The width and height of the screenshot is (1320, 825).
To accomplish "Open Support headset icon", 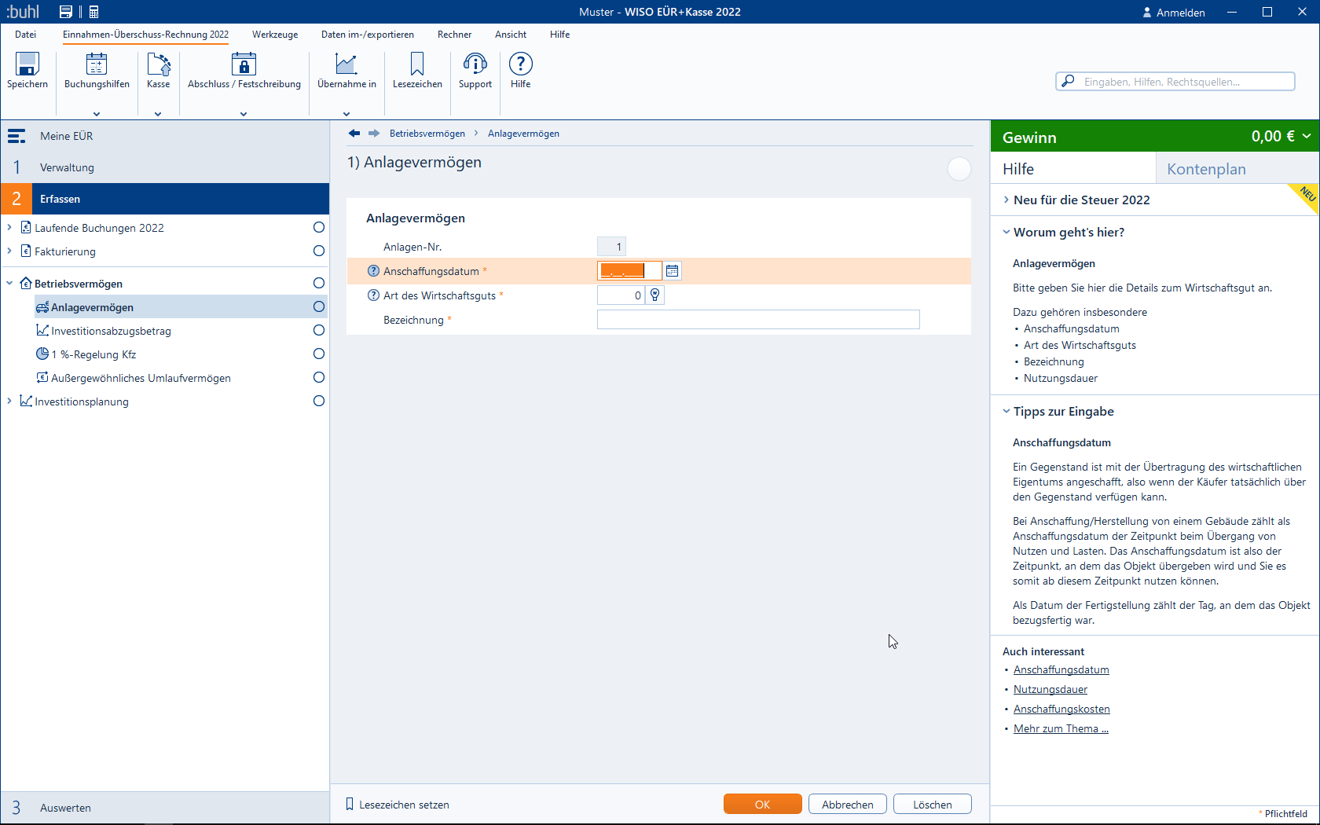I will (x=475, y=64).
